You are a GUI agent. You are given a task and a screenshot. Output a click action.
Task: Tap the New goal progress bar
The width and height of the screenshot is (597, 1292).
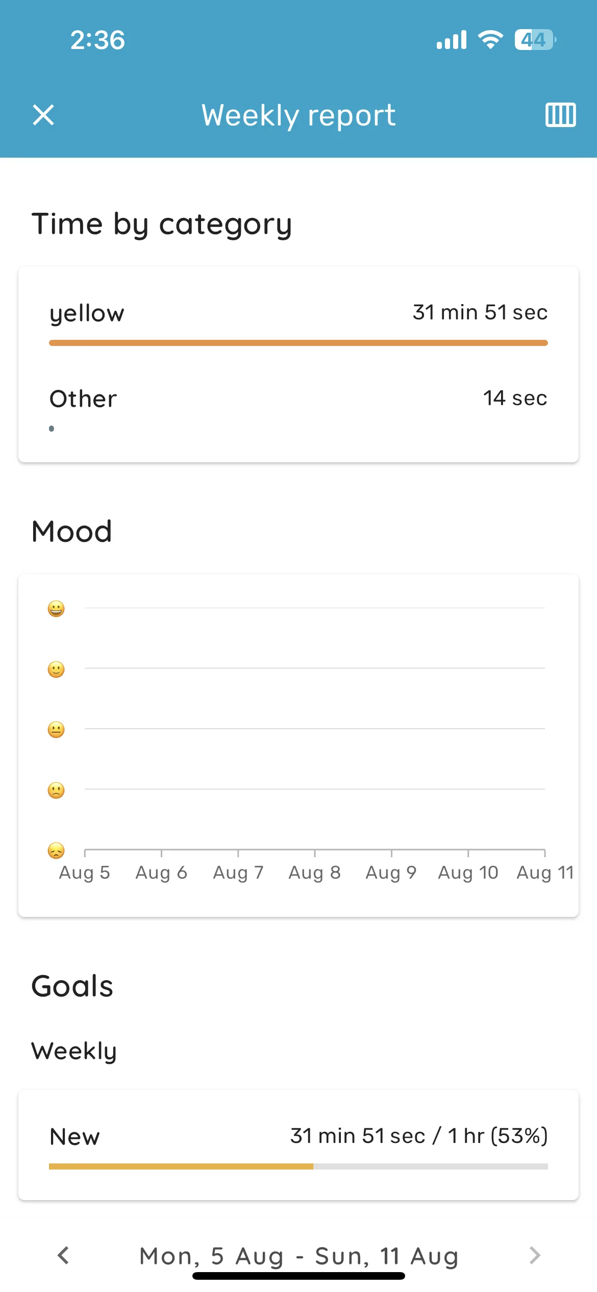click(x=298, y=1166)
